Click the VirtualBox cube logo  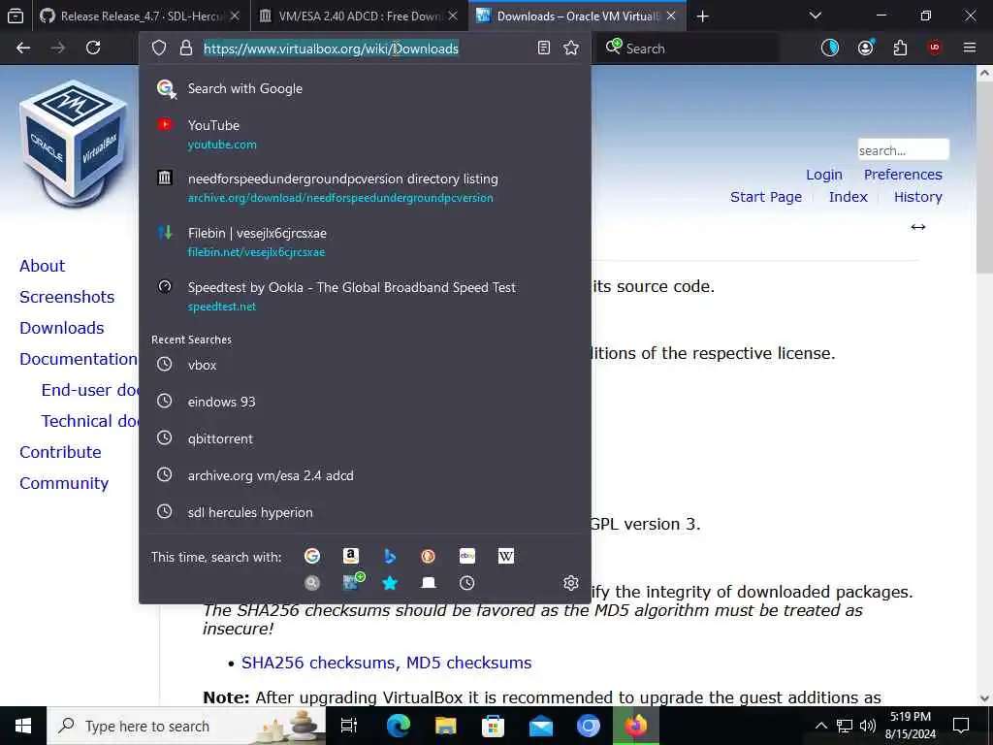click(74, 143)
